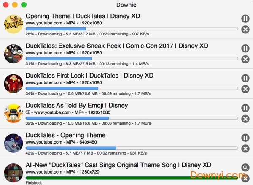The width and height of the screenshot is (253, 185).
Task: Cancel the DuckTales As Told By Emoji download
Action: (x=245, y=119)
